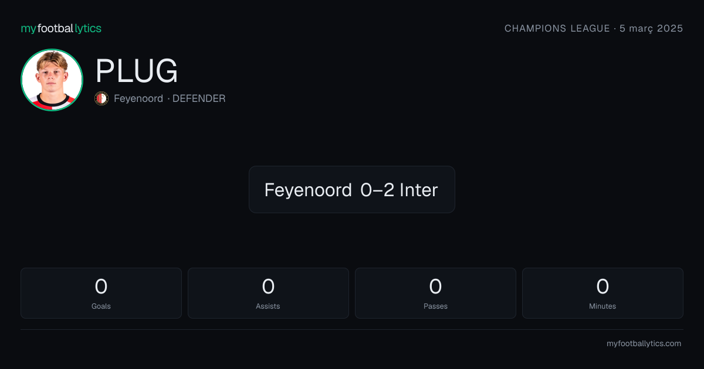Select the Assists stat card
704x369 pixels.
pyautogui.click(x=268, y=293)
